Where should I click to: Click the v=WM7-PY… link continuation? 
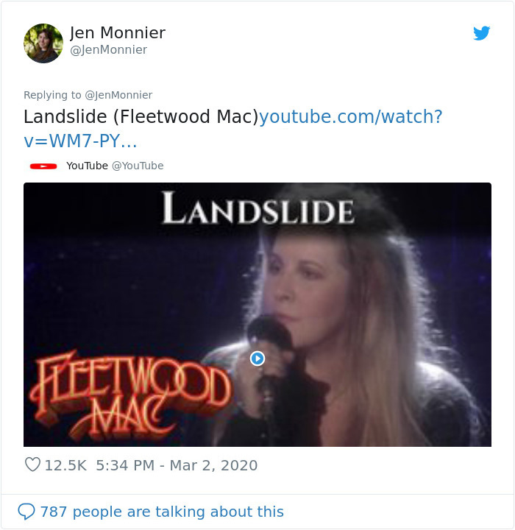(x=80, y=141)
